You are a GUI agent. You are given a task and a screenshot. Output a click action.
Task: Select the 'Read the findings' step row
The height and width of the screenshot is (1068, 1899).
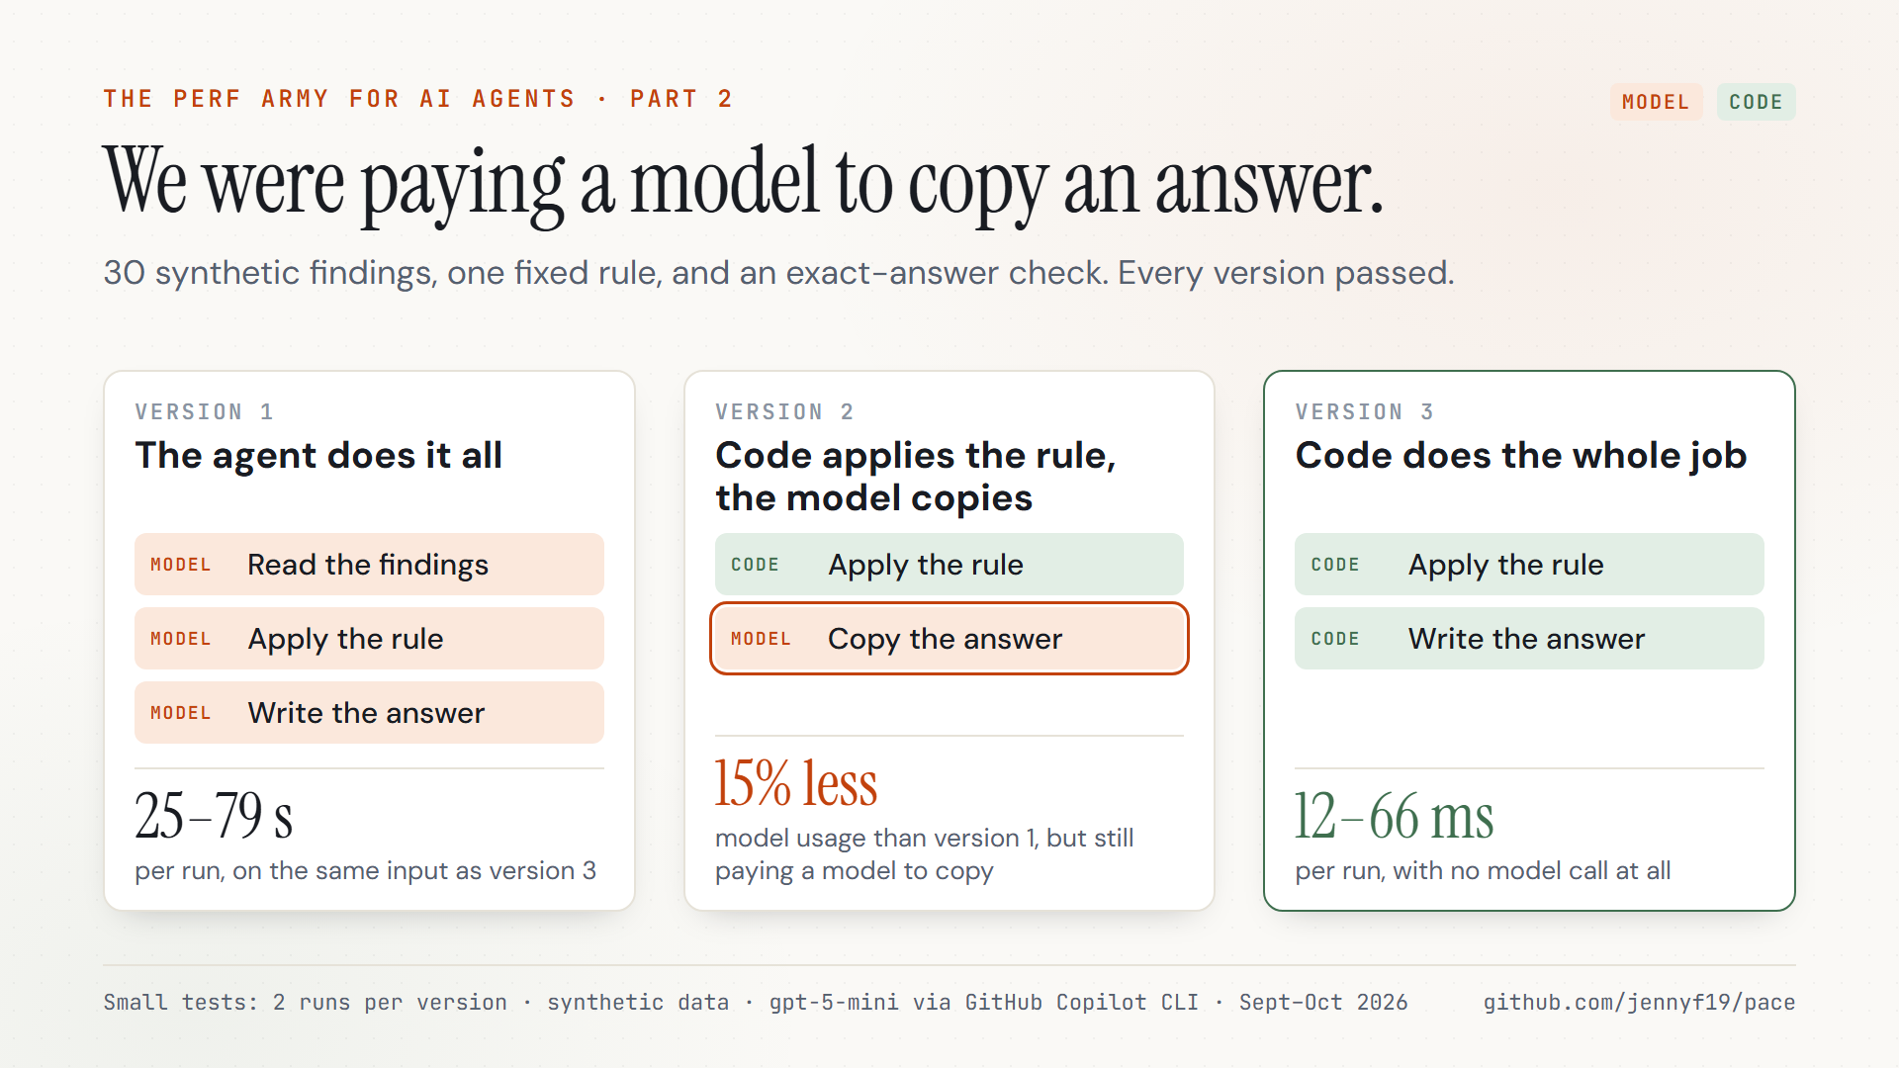click(x=369, y=565)
